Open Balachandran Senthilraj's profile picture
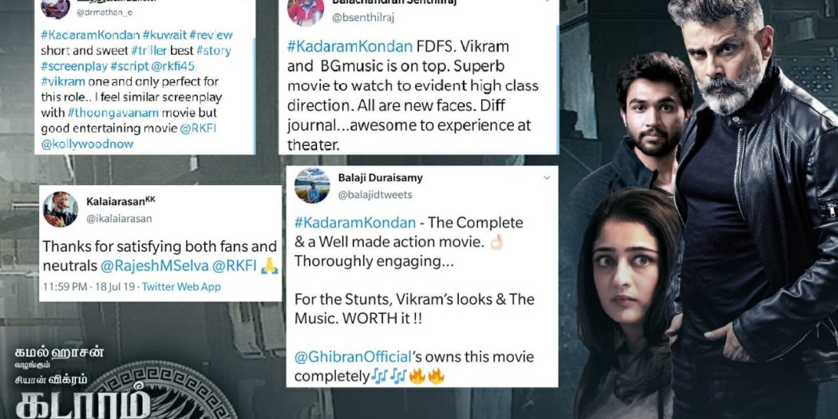This screenshot has height=419, width=838. [x=306, y=11]
